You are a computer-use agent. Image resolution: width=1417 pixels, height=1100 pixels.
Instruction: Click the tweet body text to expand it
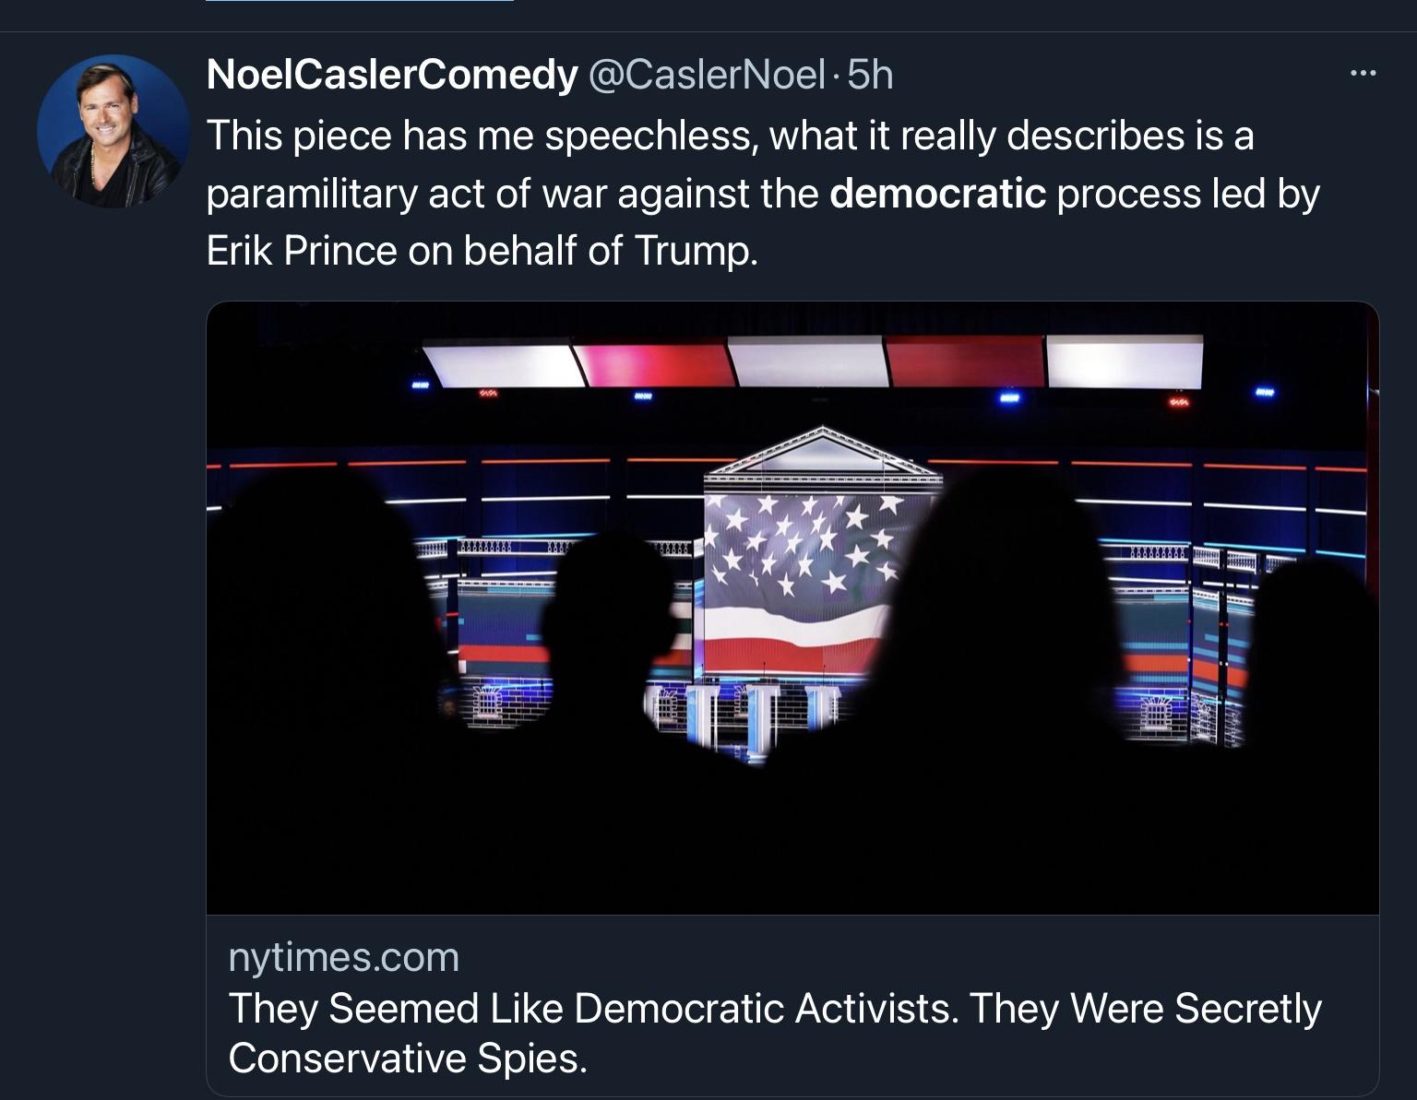646,194
